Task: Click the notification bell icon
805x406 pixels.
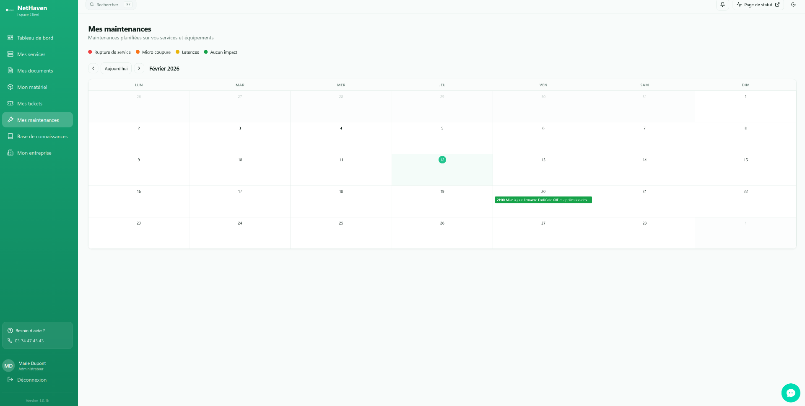Action: 722,5
